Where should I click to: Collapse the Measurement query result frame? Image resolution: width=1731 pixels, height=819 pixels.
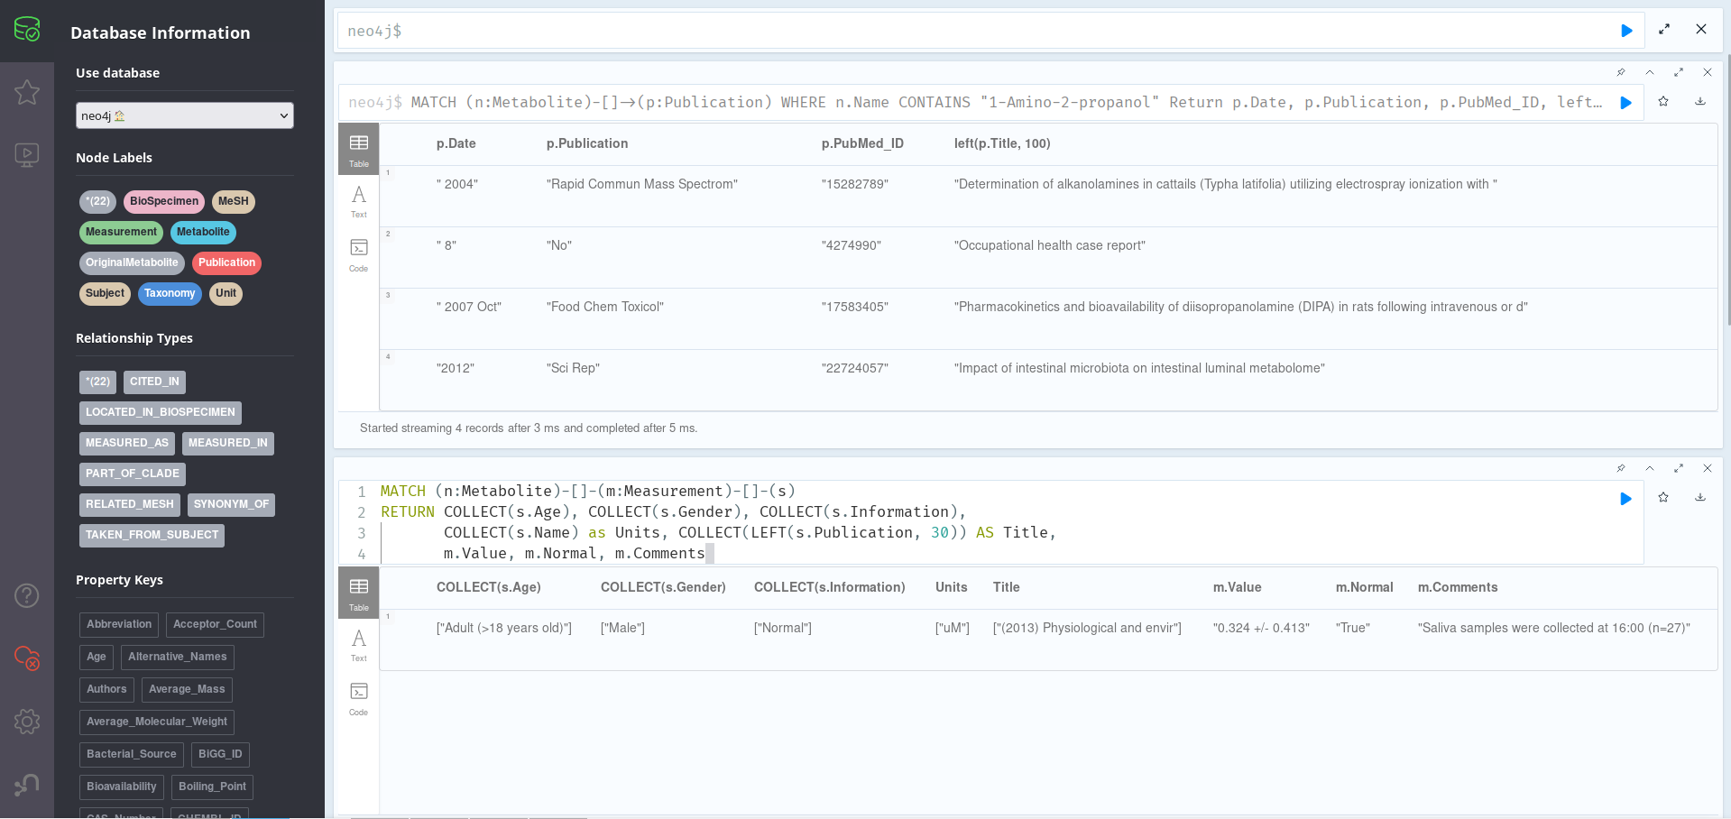[x=1650, y=468]
